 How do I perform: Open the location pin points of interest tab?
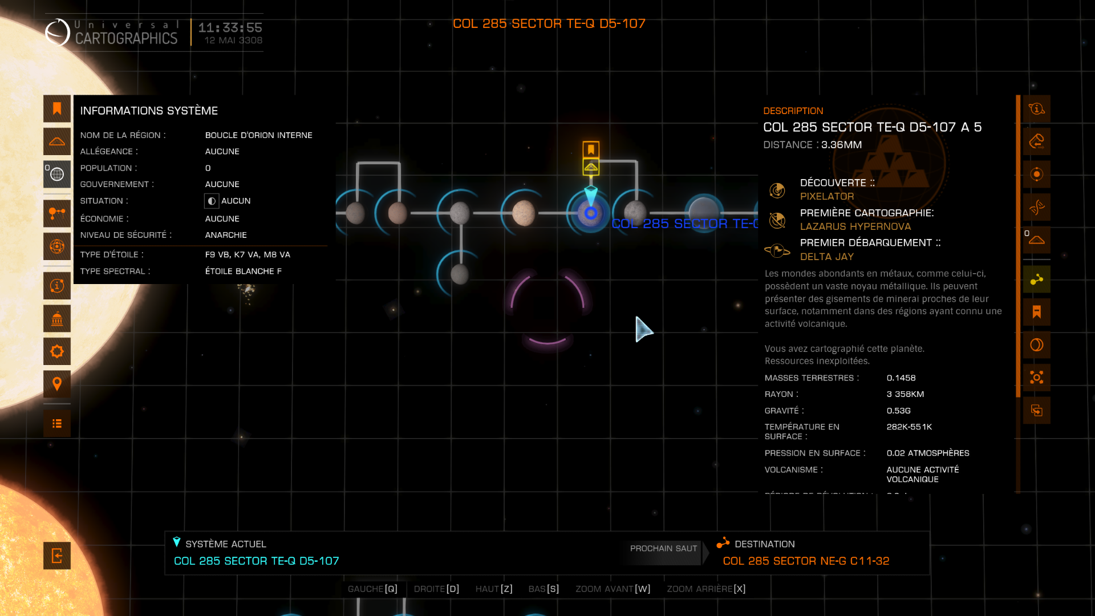[x=57, y=384]
